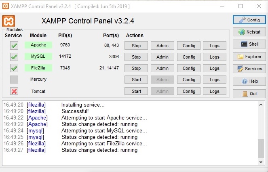Open Help with the question mark icon
This screenshot has height=172, width=268.
tap(249, 81)
